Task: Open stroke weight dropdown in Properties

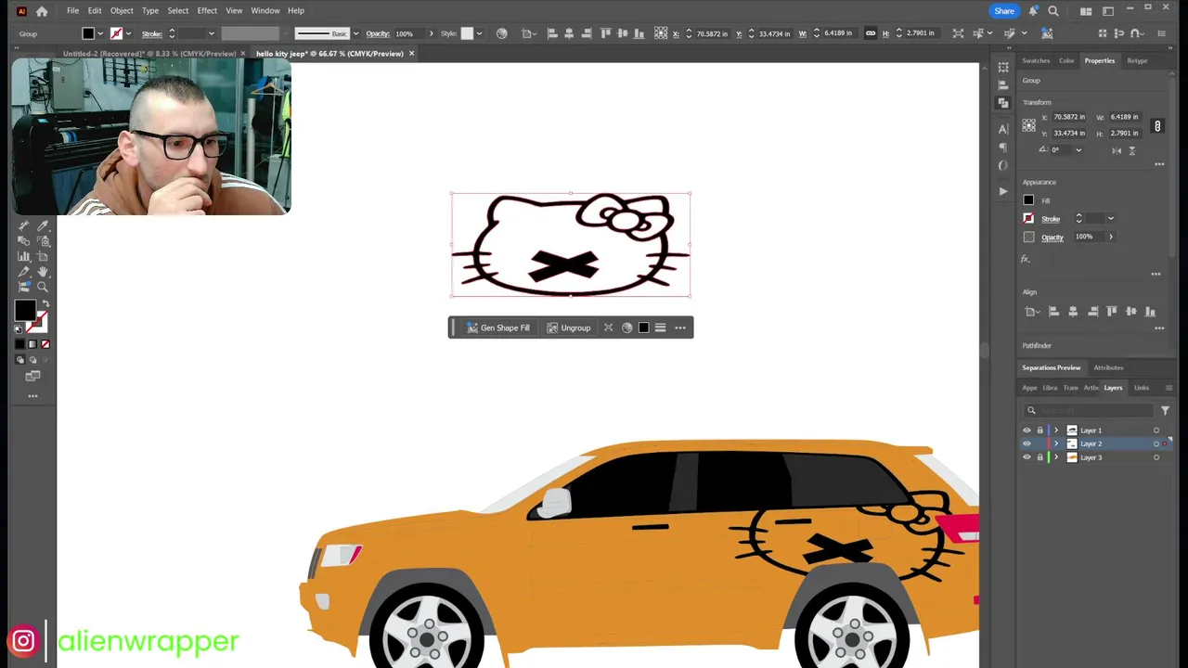Action: point(1111,219)
